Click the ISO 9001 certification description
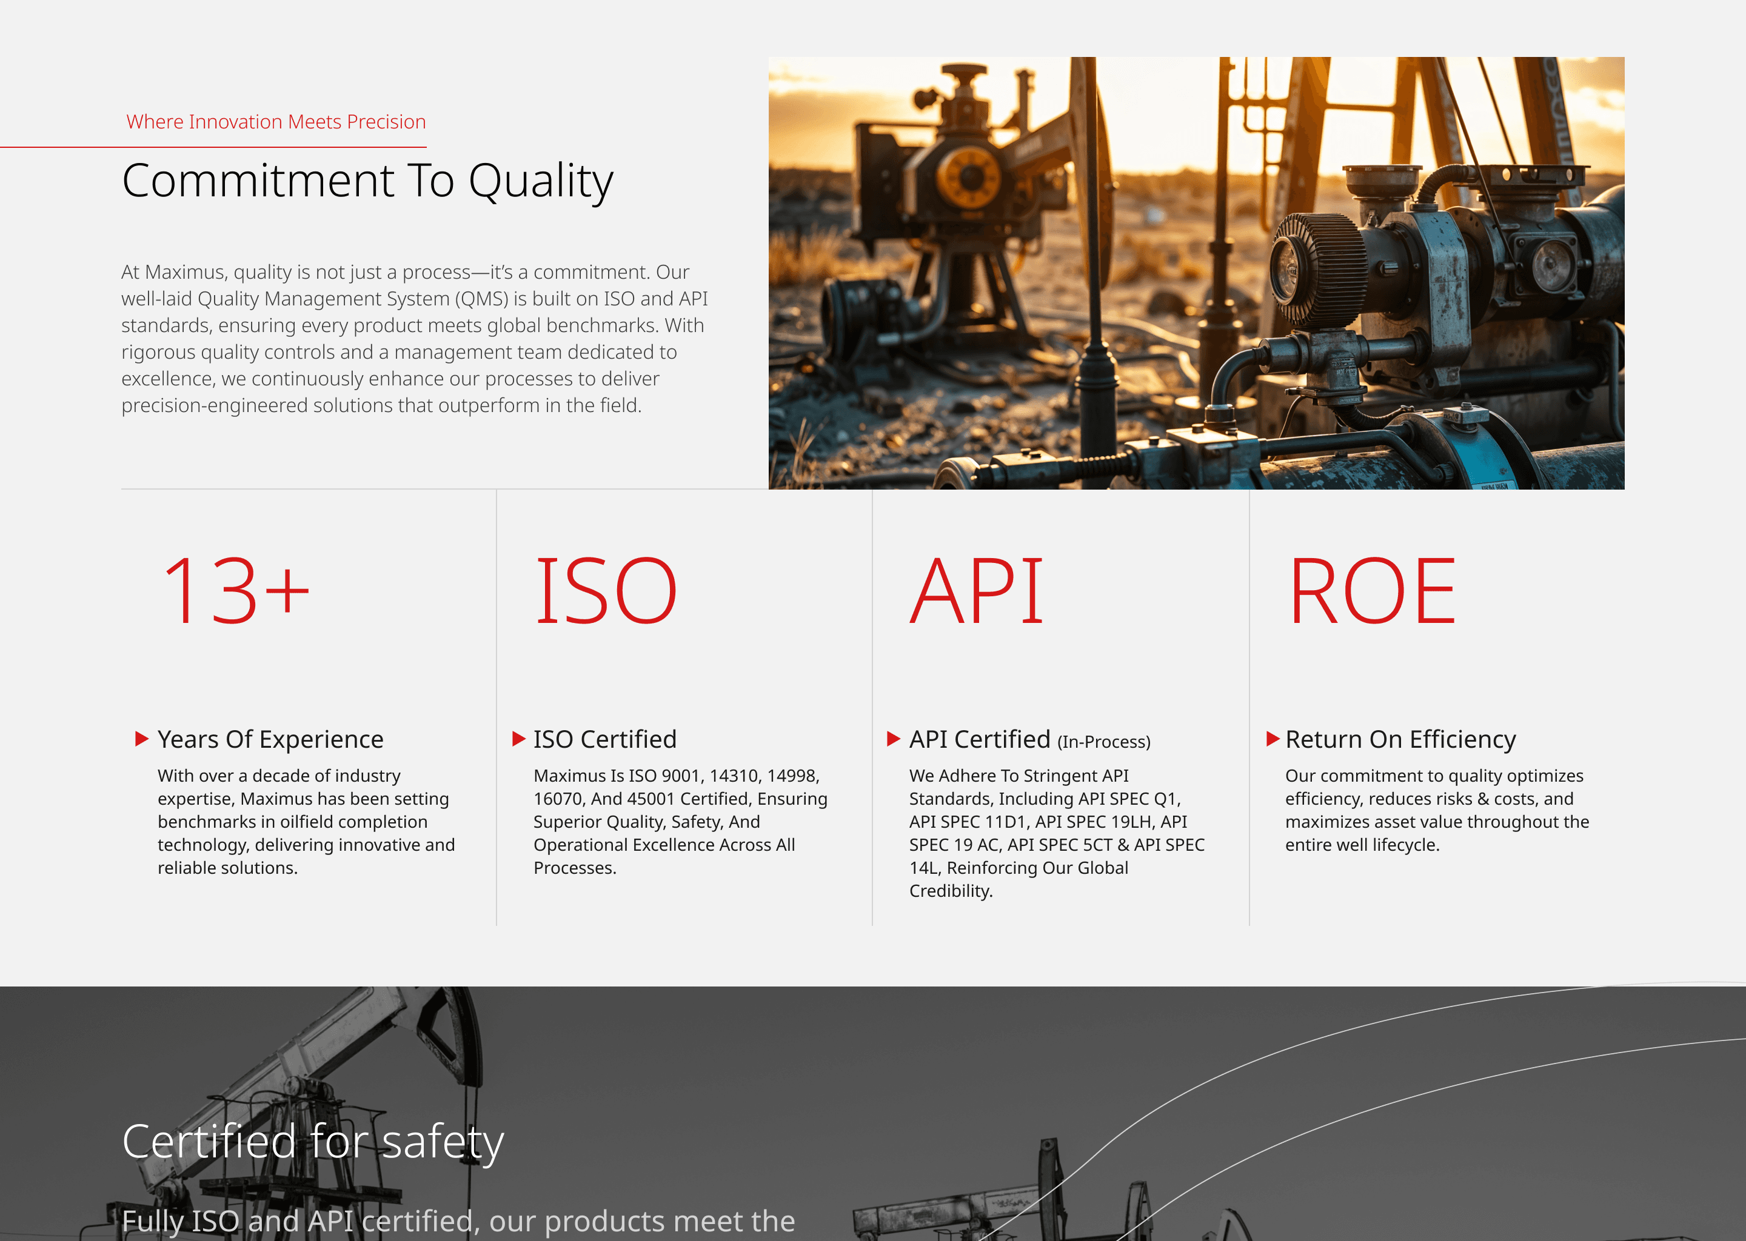 pos(680,822)
